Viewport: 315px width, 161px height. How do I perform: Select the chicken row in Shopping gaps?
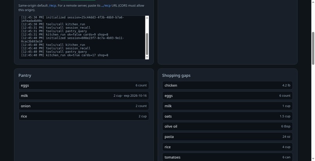coord(227,85)
